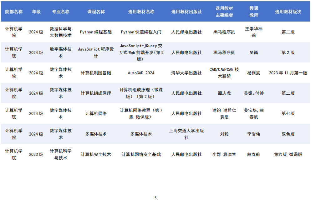
Task: Click the 授课教师 column header
Action: 254,12
